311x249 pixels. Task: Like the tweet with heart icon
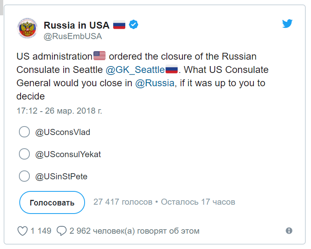(x=23, y=231)
